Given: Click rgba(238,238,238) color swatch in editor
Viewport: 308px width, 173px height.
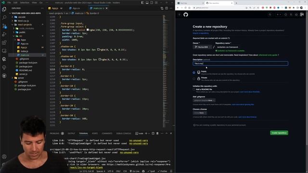Looking at the screenshot, I should coord(88,30).
